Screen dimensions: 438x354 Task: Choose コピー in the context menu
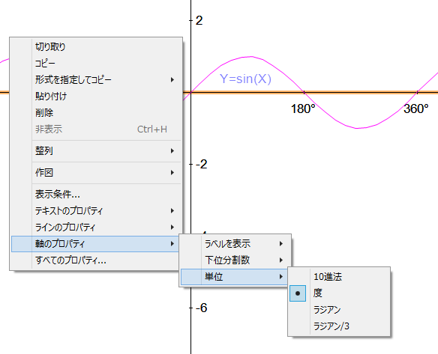click(x=95, y=64)
